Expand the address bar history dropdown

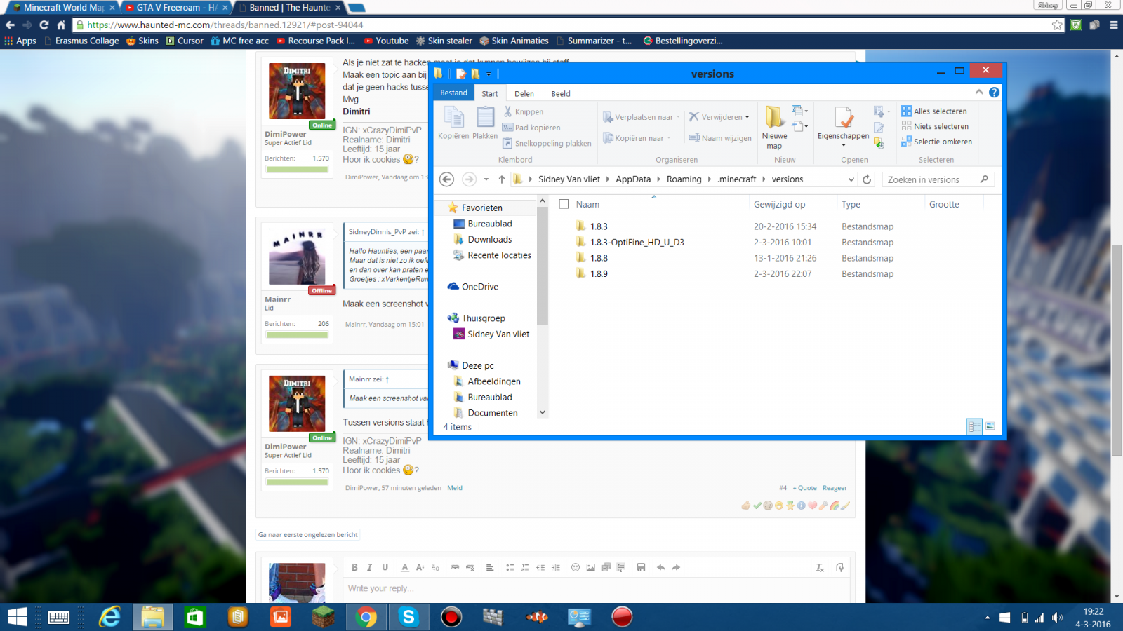pos(851,179)
